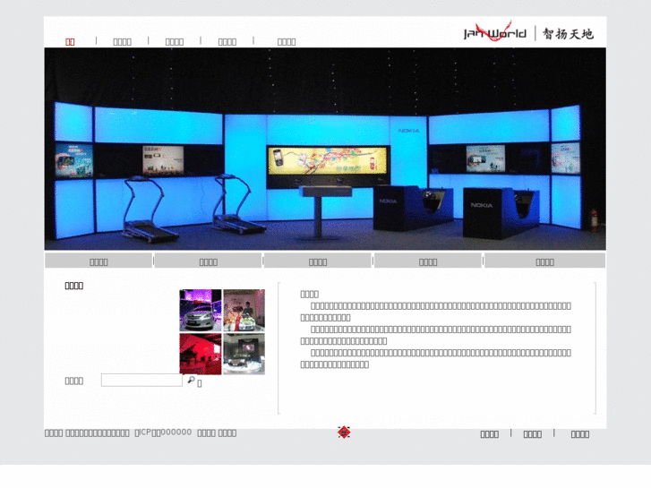Select the last gray tab below the banner

tap(544, 261)
